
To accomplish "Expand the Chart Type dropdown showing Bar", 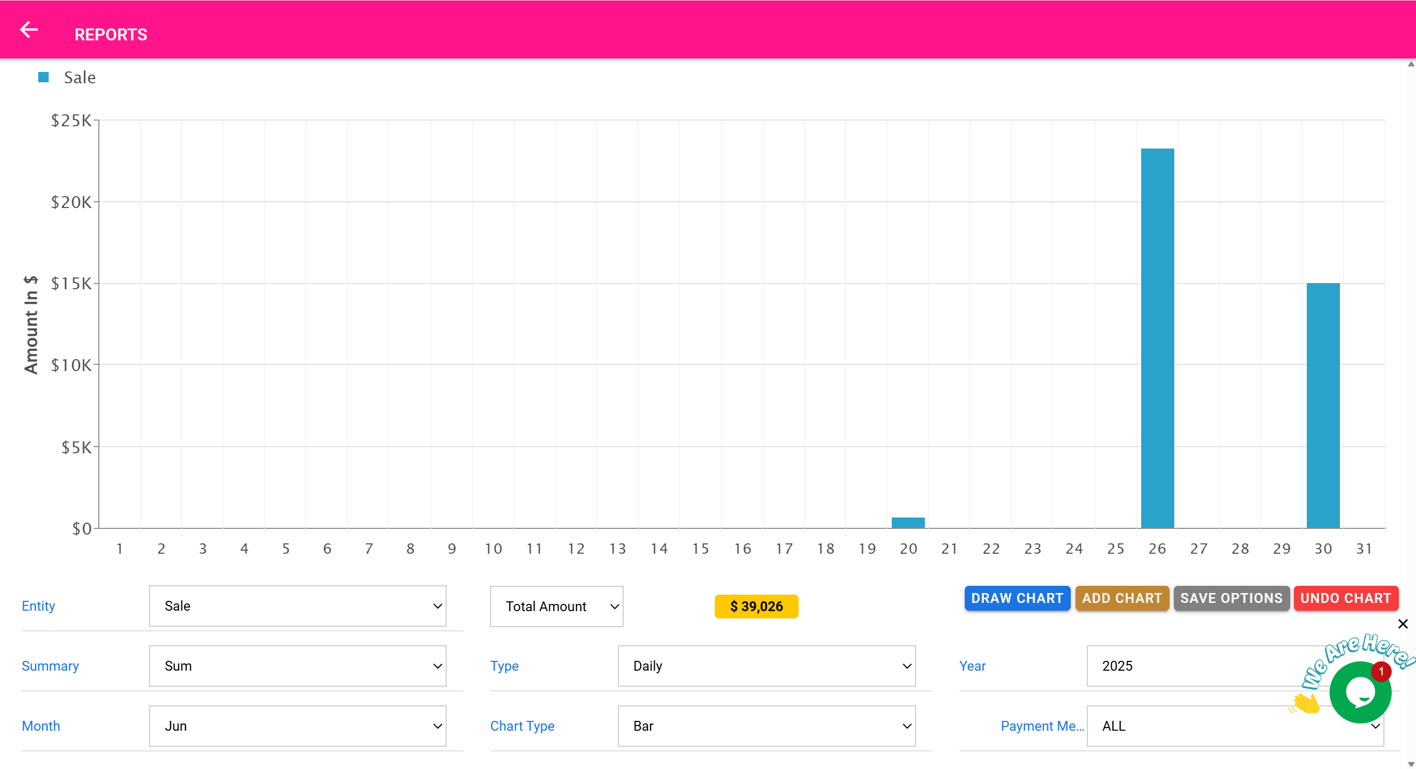I will (766, 726).
